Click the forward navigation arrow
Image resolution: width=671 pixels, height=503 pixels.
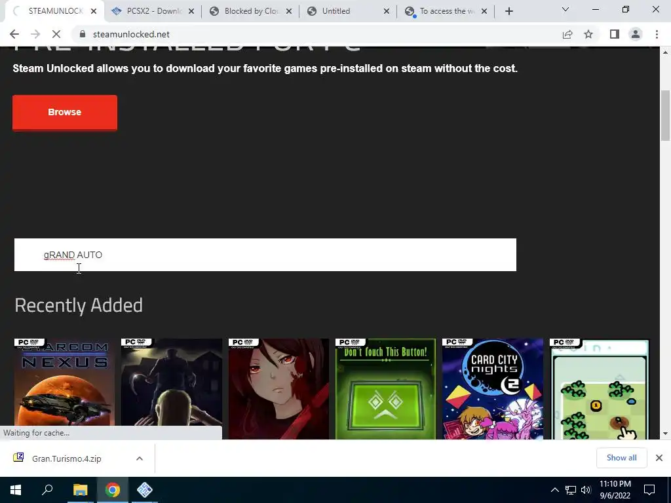35,34
